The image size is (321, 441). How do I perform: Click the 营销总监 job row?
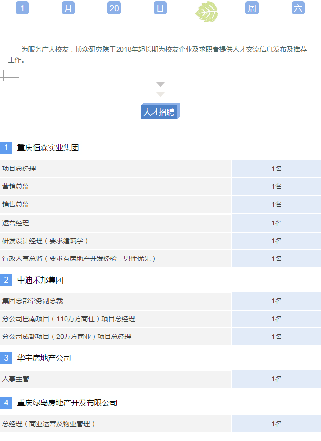pyautogui.click(x=116, y=186)
